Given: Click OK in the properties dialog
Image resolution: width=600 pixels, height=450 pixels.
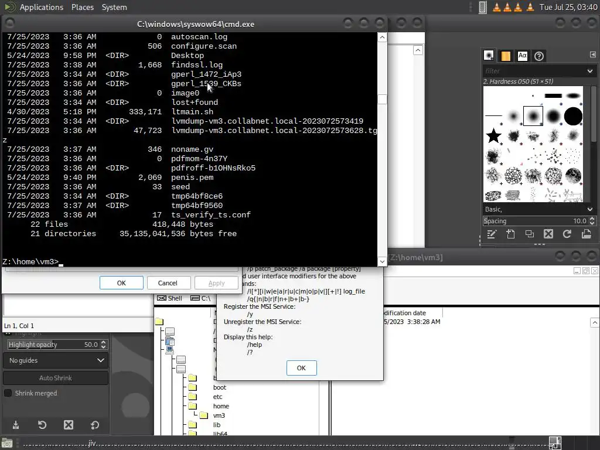Looking at the screenshot, I should (121, 283).
